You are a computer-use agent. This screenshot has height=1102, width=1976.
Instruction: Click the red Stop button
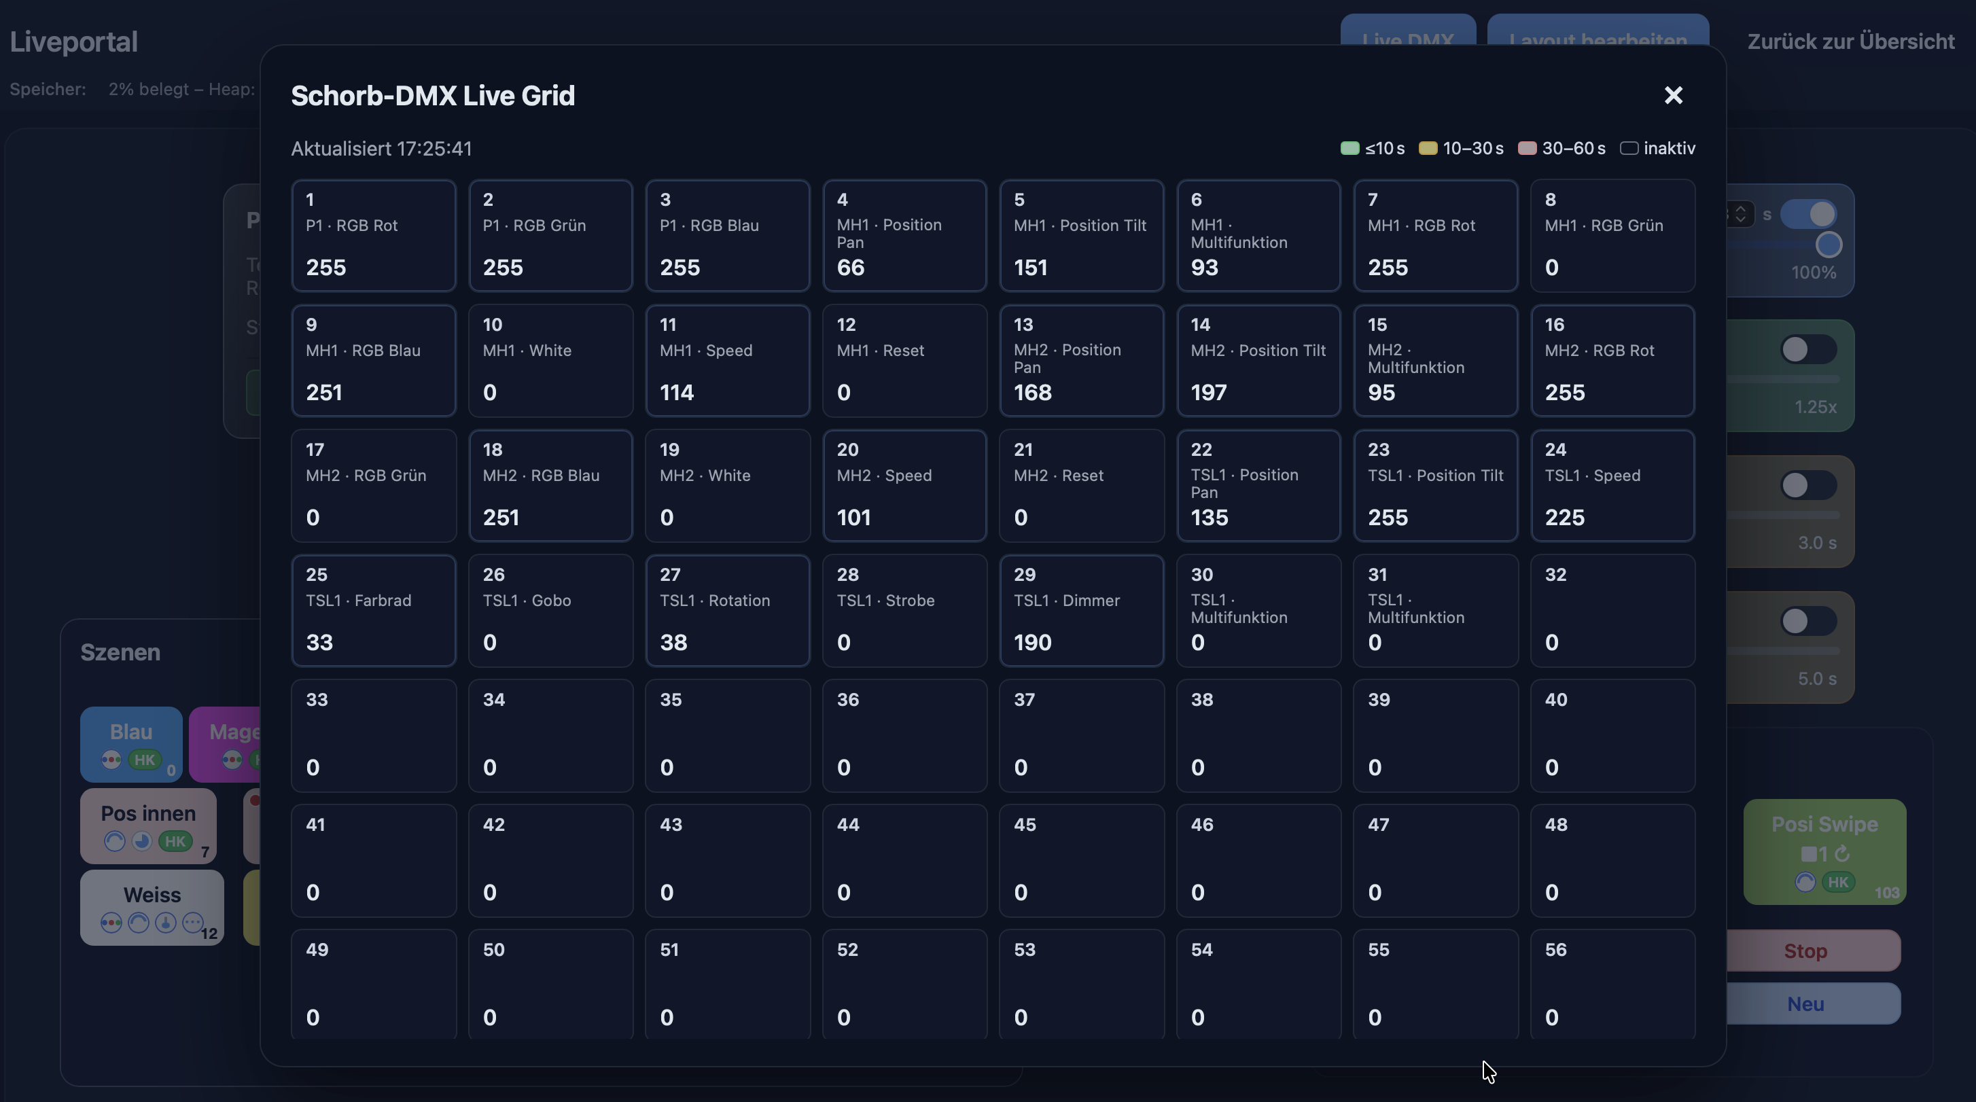pyautogui.click(x=1813, y=951)
